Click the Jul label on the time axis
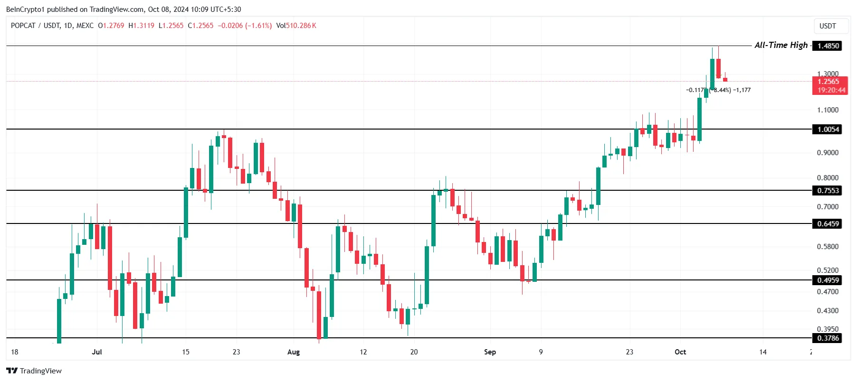857x381 pixels. (x=97, y=352)
